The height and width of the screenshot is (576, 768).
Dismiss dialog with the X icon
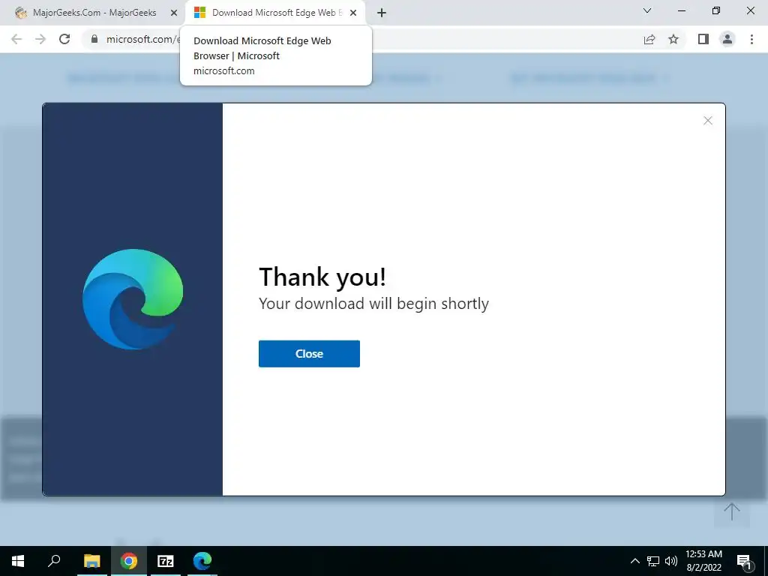pyautogui.click(x=708, y=121)
